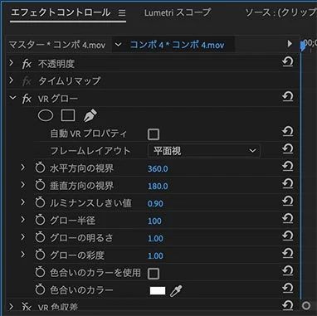Reset フレームレイアウト
The image size is (317, 316).
288,149
